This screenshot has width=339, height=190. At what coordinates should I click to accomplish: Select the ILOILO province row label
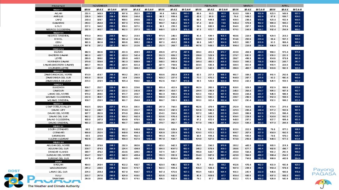click(x=58, y=26)
